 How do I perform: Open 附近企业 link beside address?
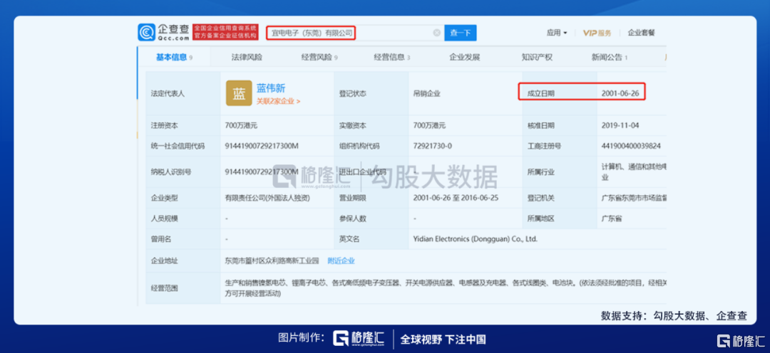[x=341, y=260]
